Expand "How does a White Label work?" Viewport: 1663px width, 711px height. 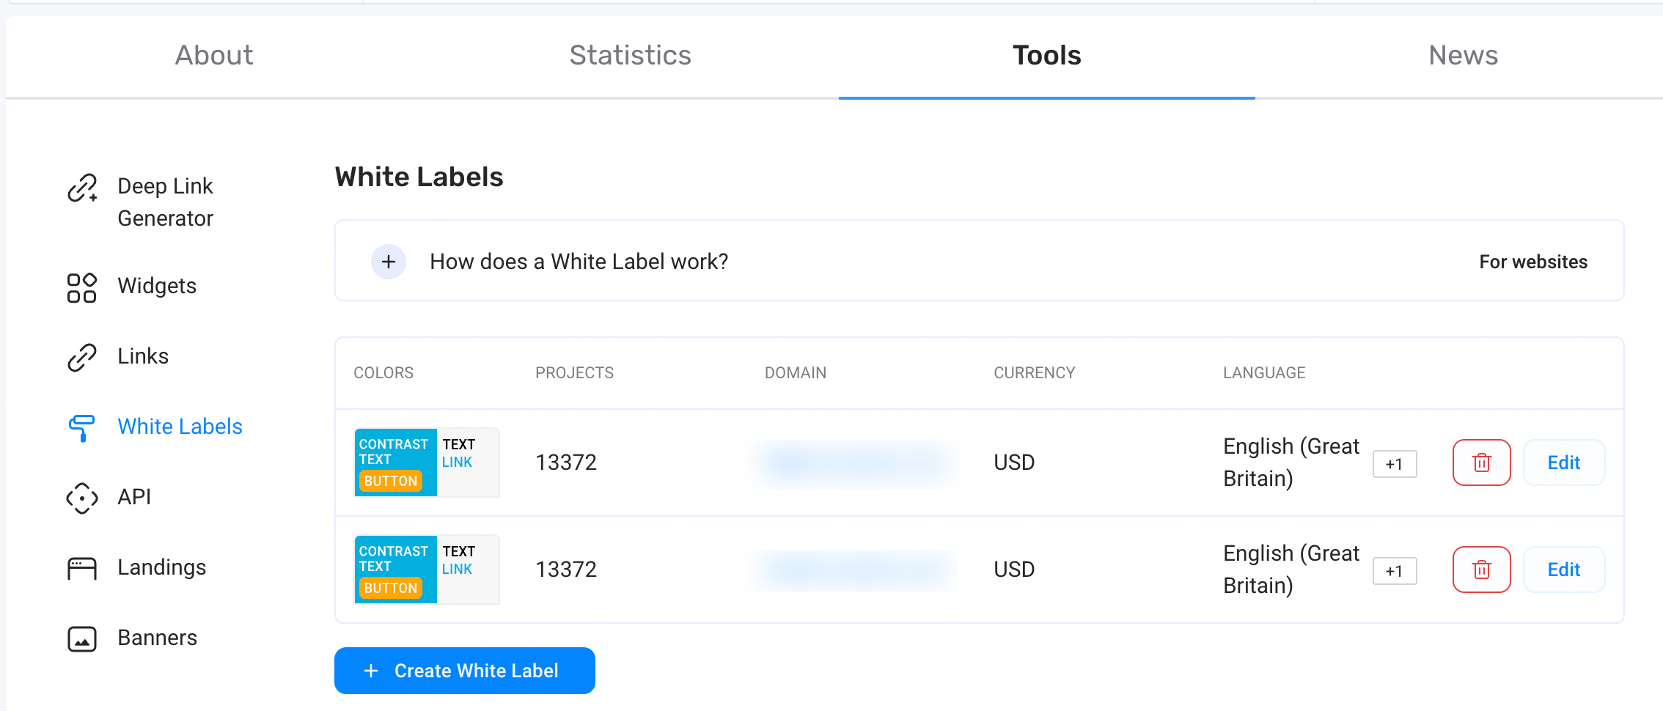(389, 262)
